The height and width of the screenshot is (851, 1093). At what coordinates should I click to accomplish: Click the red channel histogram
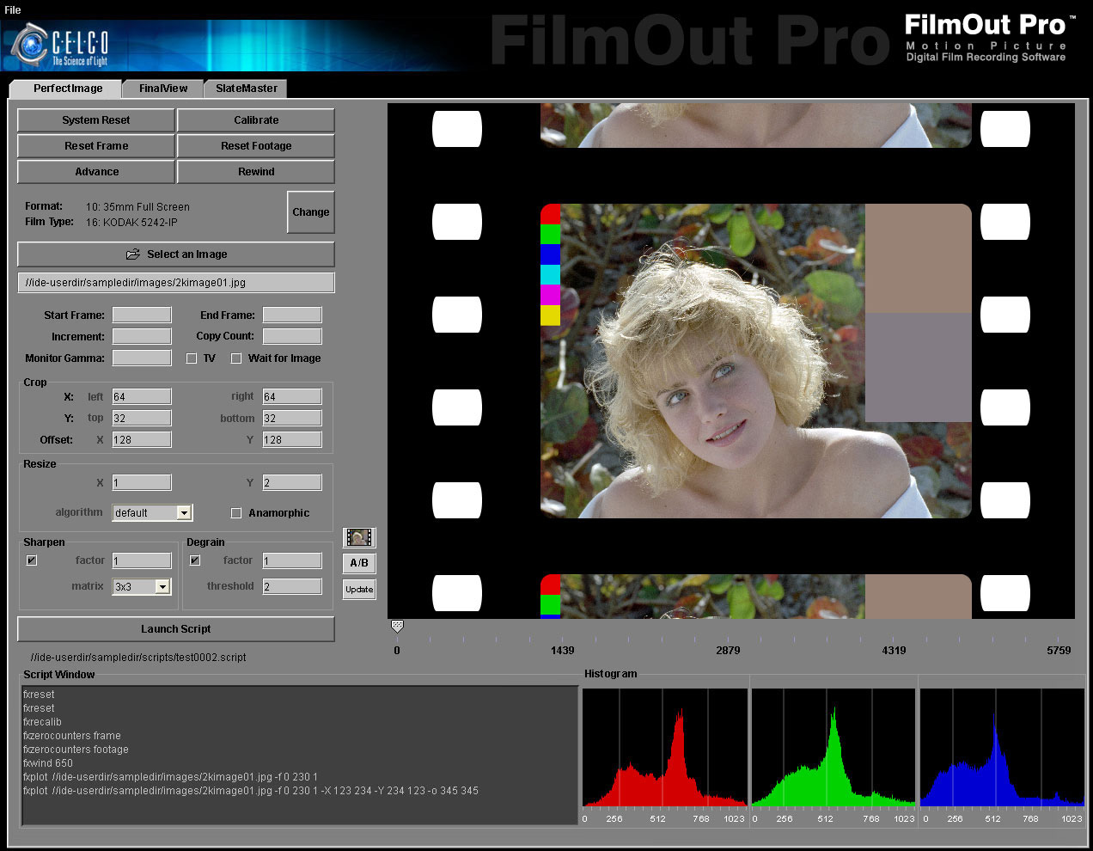pyautogui.click(x=664, y=748)
